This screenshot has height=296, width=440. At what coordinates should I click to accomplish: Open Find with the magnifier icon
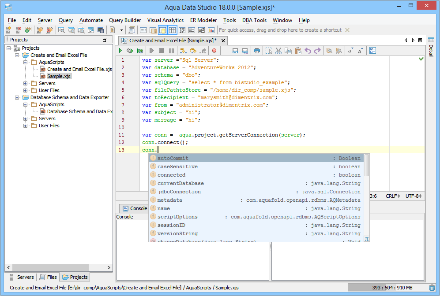point(329,51)
